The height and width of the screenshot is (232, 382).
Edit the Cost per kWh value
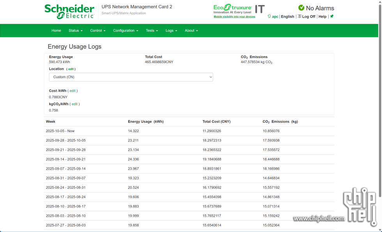(73, 91)
